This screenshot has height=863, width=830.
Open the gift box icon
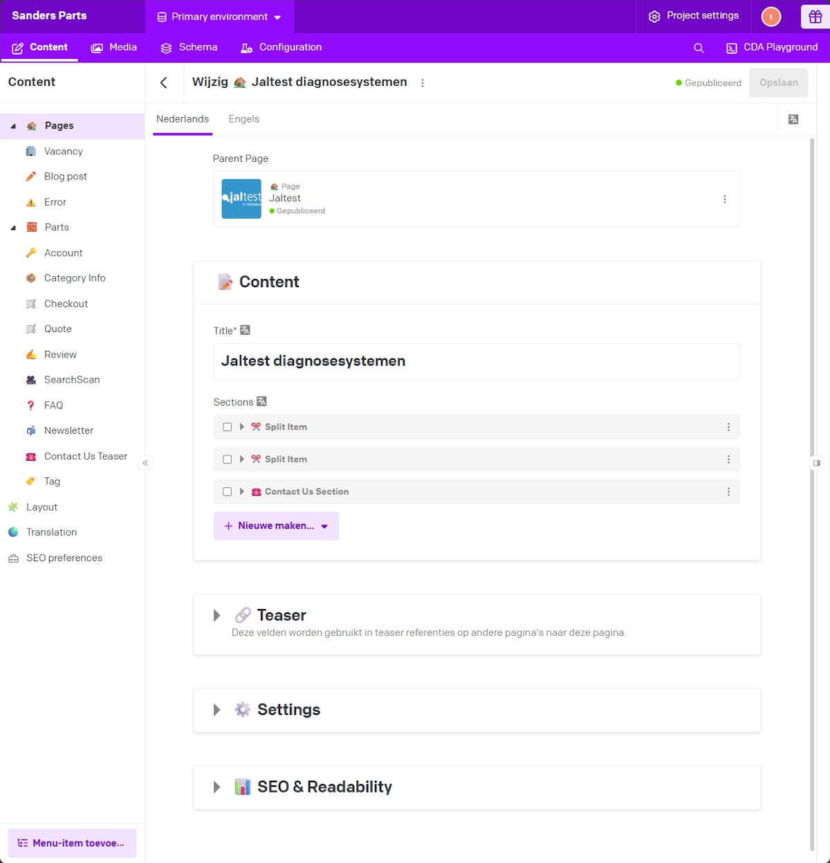(x=815, y=17)
